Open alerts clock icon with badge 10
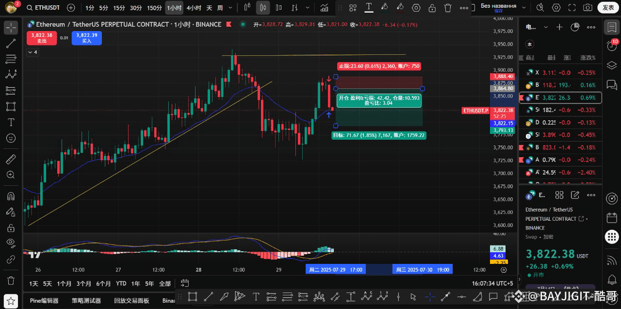Viewport: 621px width, 309px height. 612,46
